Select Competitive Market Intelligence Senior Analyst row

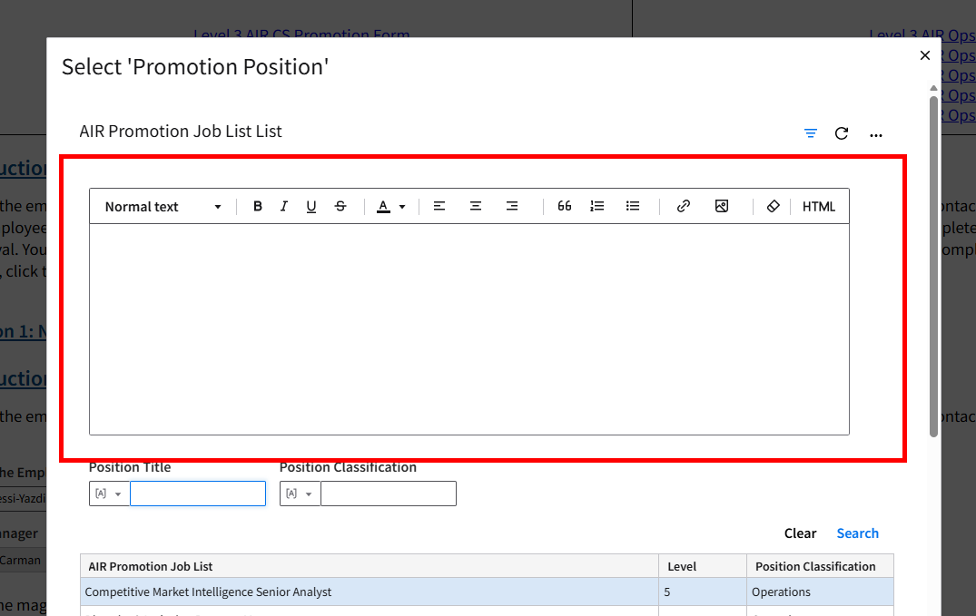(x=487, y=592)
